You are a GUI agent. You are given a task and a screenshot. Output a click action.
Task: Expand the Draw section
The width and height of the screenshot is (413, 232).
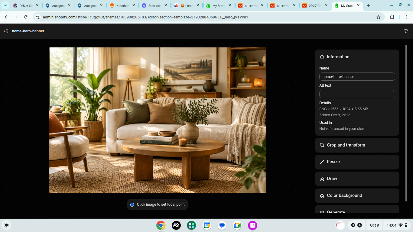(x=357, y=179)
